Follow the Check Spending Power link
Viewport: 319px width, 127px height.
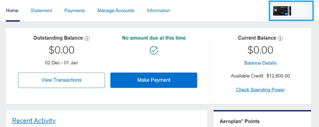pos(260,90)
